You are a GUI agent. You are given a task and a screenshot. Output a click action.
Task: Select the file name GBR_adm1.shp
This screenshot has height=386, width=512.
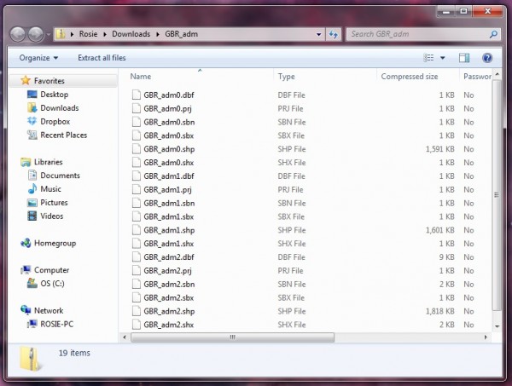coord(169,230)
